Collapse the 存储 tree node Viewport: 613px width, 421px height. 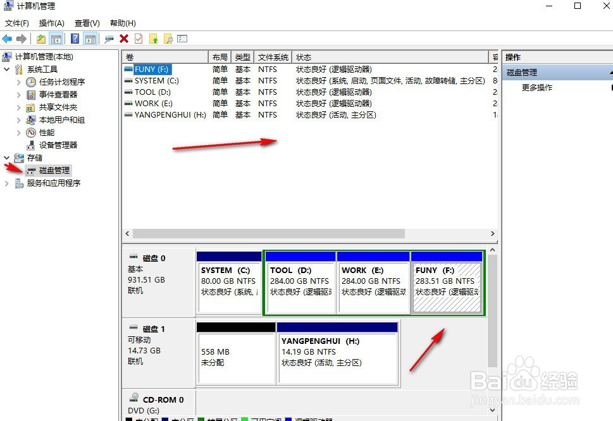[7, 158]
